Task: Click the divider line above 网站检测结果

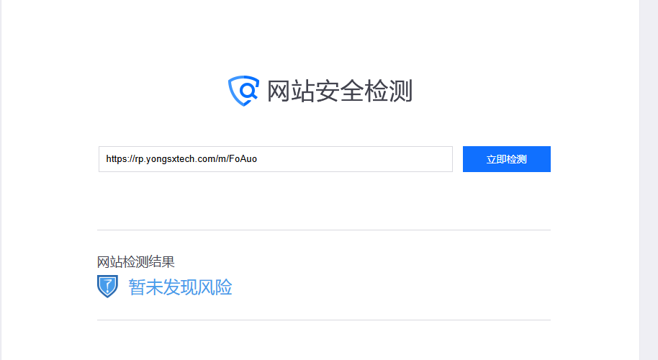Action: click(x=323, y=230)
